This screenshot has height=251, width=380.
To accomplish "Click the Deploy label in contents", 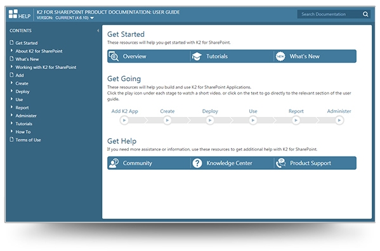I will [23, 92].
